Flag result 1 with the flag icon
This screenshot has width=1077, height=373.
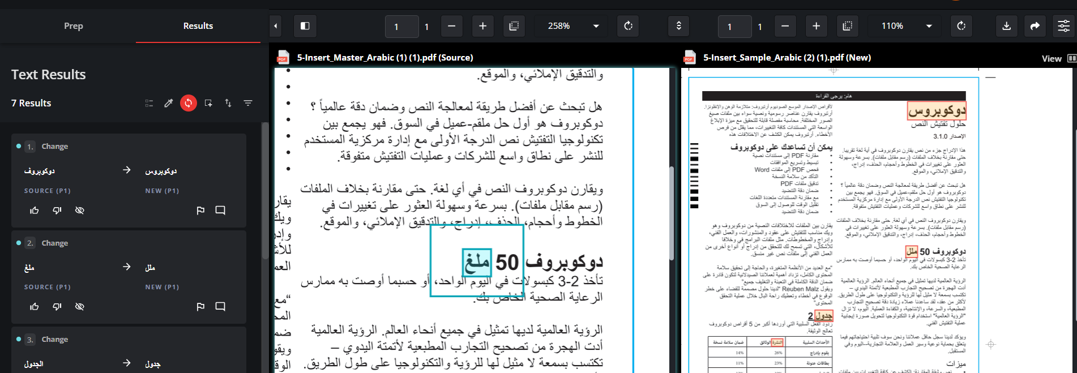(200, 211)
